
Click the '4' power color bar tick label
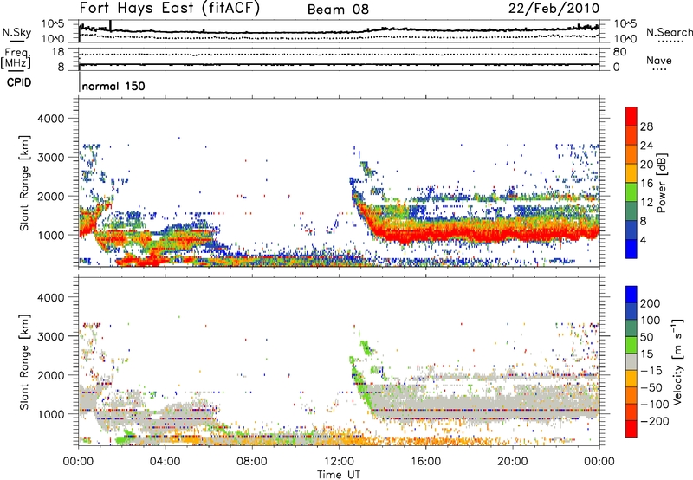[644, 240]
